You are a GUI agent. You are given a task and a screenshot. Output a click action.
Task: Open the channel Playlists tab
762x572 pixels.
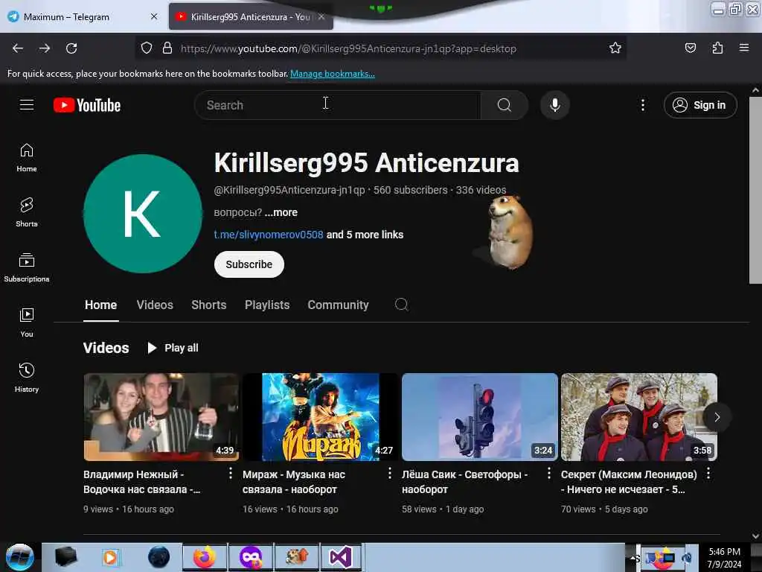tap(267, 305)
